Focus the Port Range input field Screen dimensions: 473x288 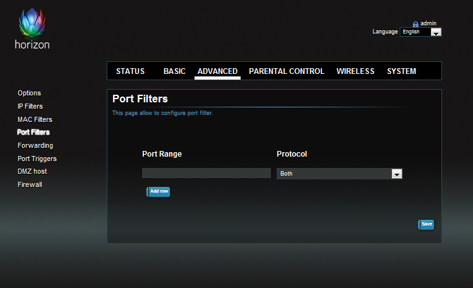[x=207, y=173]
